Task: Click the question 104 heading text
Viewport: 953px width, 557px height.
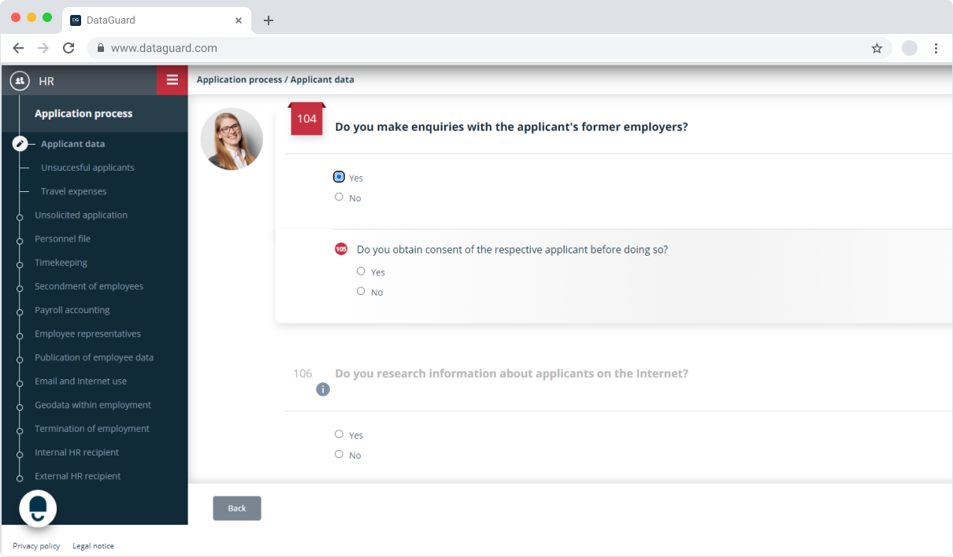Action: point(511,127)
